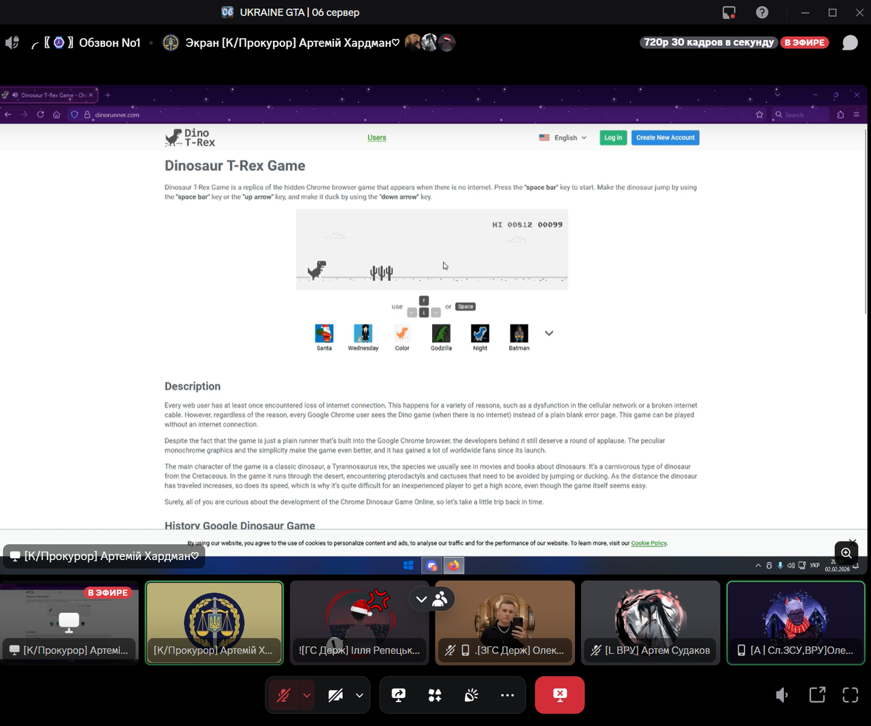This screenshot has height=726, width=871.
Task: Click the 720p 30 frames quality badge
Action: pyautogui.click(x=708, y=42)
